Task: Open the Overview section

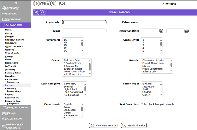Action: 10,8
